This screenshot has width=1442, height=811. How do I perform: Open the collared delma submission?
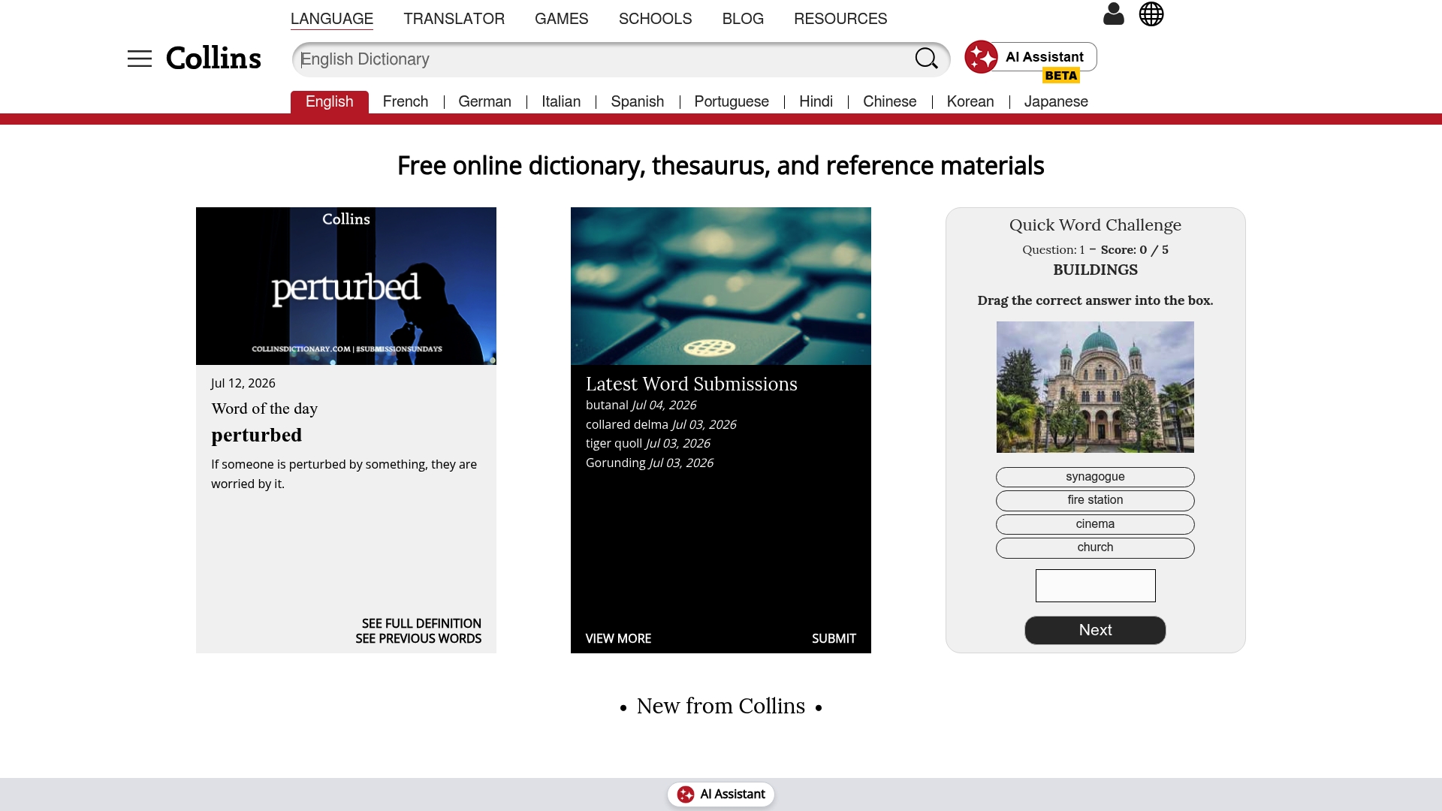627,424
